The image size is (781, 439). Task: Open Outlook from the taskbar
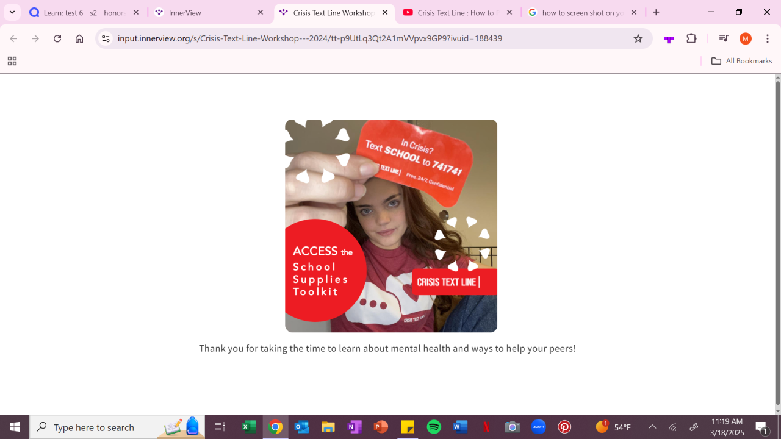pyautogui.click(x=302, y=427)
